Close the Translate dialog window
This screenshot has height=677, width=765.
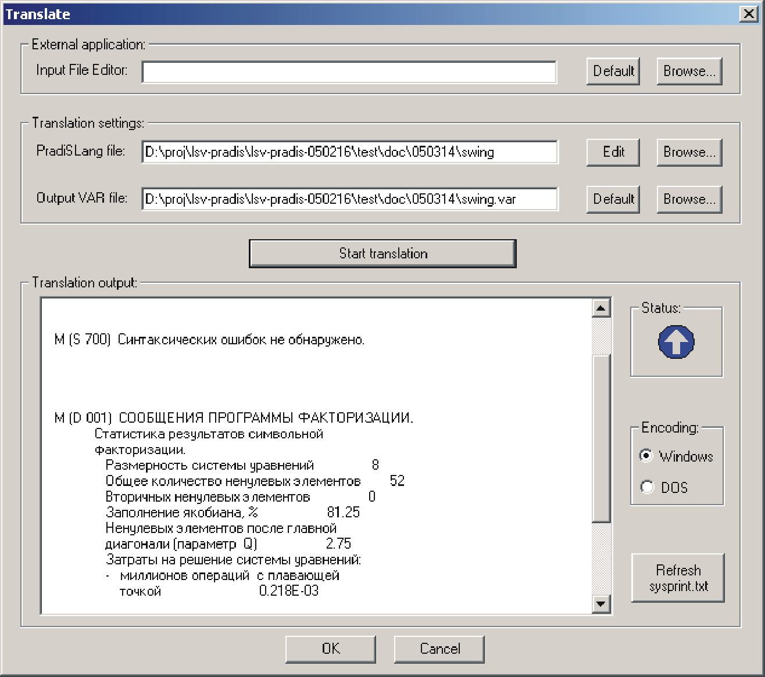click(749, 15)
